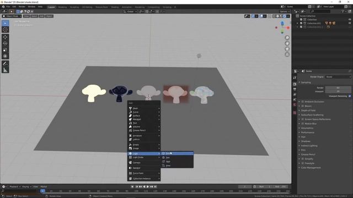The height and width of the screenshot is (198, 353).
Task: Open the File menu
Action: pyautogui.click(x=8, y=7)
